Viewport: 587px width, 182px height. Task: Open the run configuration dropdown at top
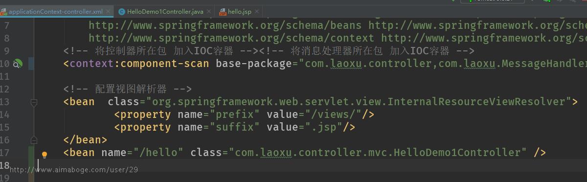tap(492, 1)
